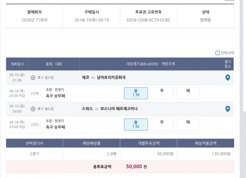Click the venue pin icon for 체코 match

coord(228,78)
